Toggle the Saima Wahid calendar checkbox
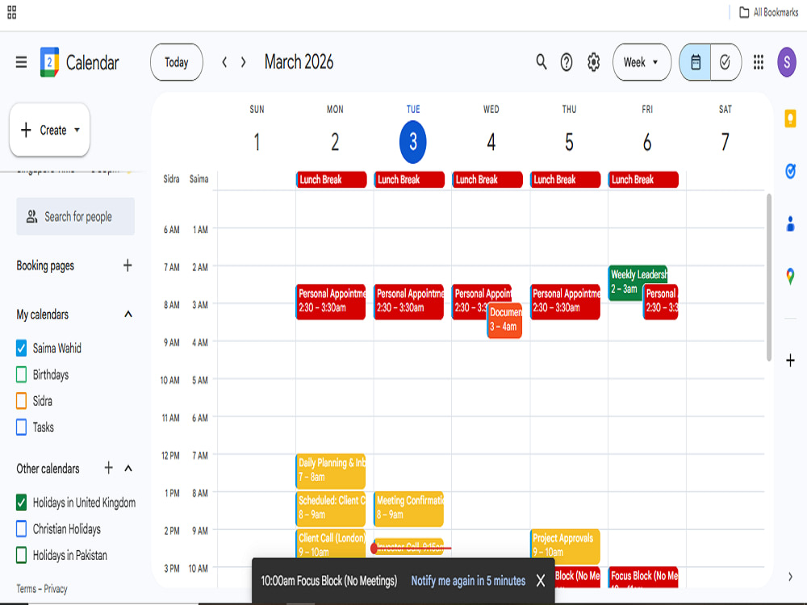The height and width of the screenshot is (605, 807). [x=21, y=348]
